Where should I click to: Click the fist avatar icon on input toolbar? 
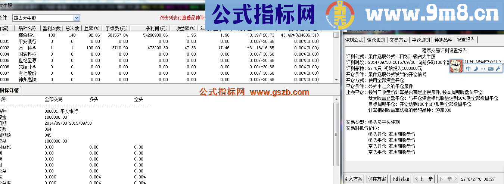point(456,66)
